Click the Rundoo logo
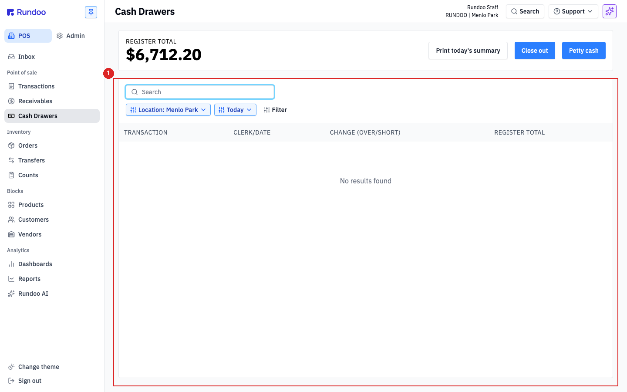Screen dimensions: 627x392 click(x=26, y=12)
